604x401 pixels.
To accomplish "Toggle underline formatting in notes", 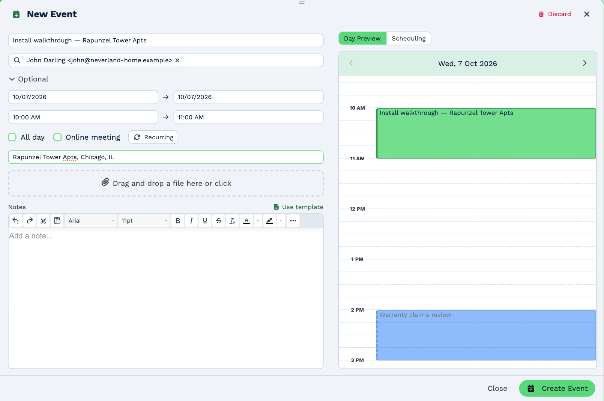I will (205, 221).
